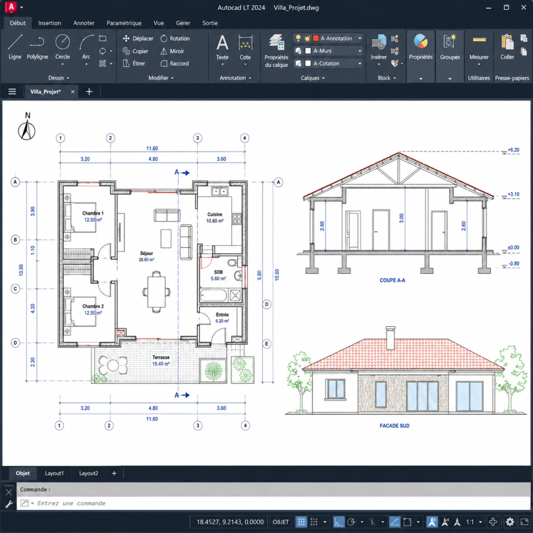
Task: Click the A-Murs white color swatch
Action: [308, 51]
